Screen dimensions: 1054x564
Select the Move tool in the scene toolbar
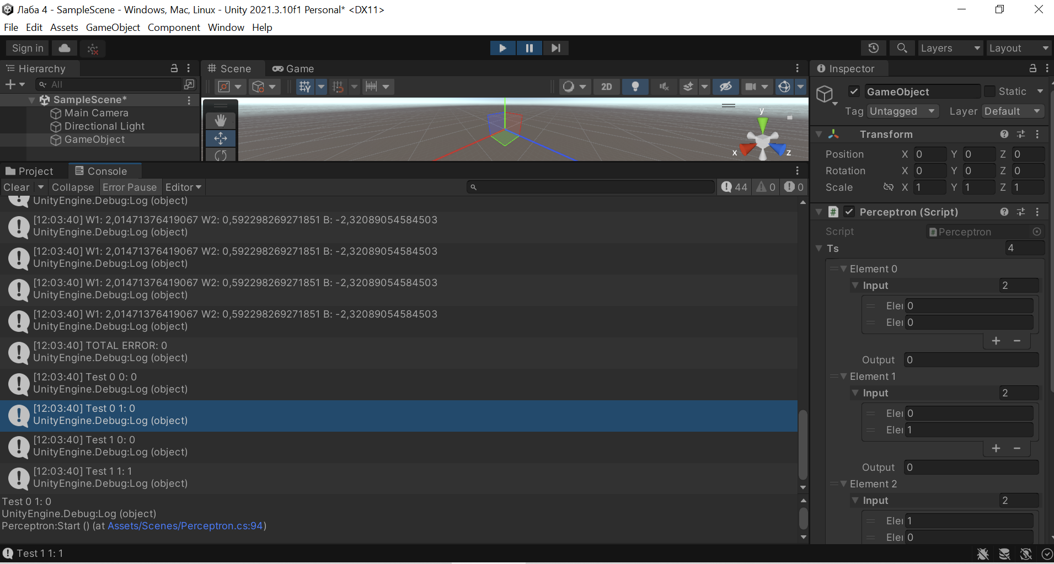(x=220, y=138)
